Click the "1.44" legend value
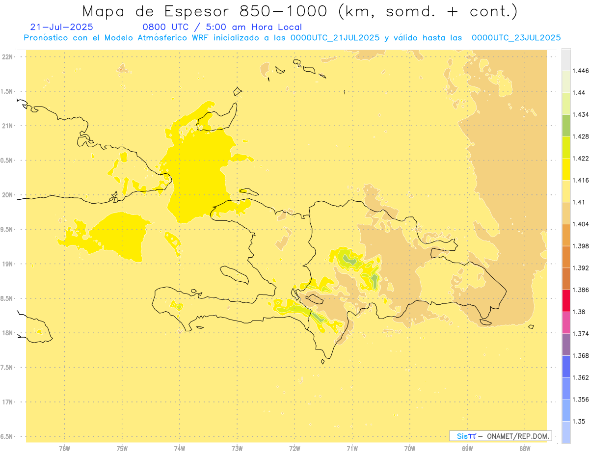The width and height of the screenshot is (589, 455). 579,92
